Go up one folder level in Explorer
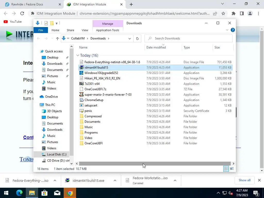 coord(57,39)
